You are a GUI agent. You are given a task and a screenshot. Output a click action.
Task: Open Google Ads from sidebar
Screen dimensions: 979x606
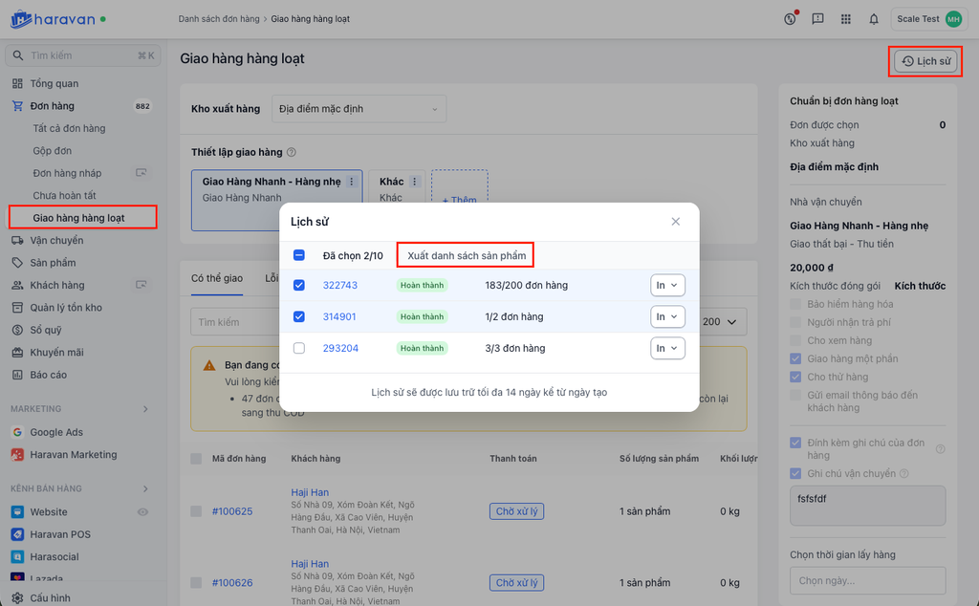click(x=56, y=432)
